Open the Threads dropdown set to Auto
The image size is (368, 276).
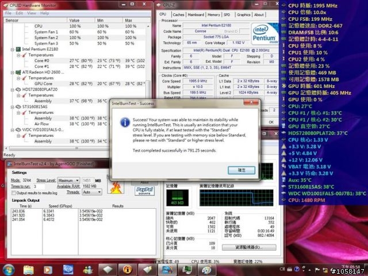pyautogui.click(x=92, y=192)
